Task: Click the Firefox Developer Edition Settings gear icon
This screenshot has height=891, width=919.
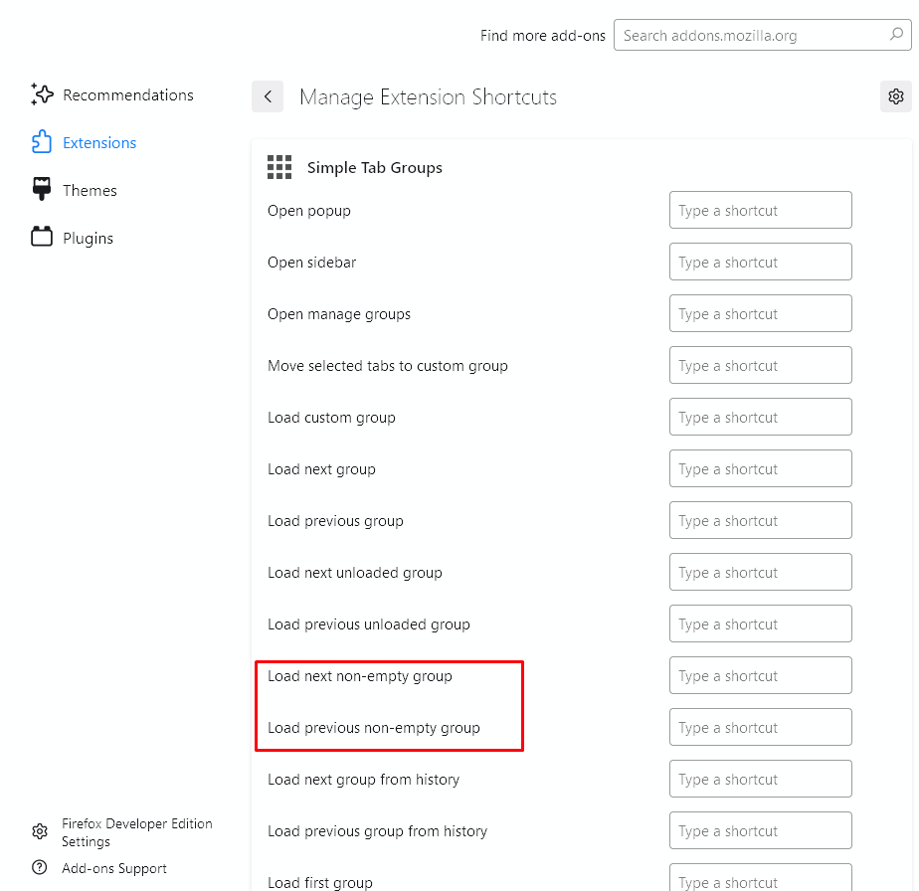Action: tap(39, 831)
